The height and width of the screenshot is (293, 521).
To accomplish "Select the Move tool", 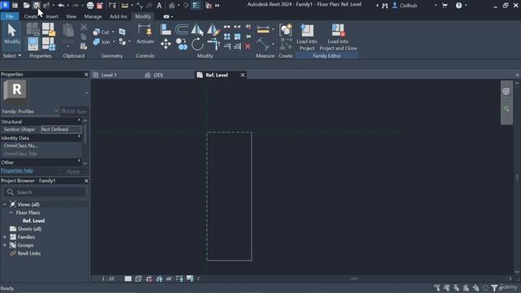I will point(165,44).
